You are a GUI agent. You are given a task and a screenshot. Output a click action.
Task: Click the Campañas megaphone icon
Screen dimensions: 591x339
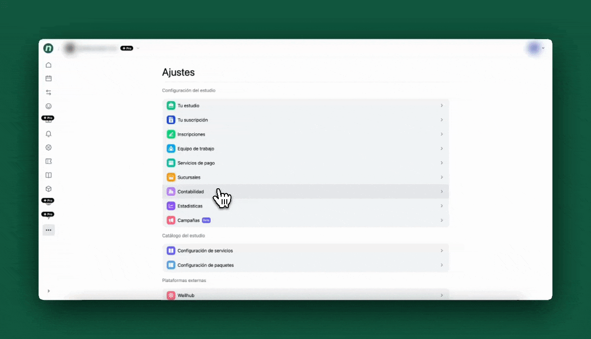pyautogui.click(x=171, y=220)
